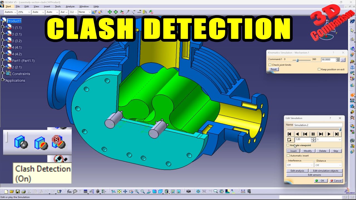Expand the Constraints tree node
The width and height of the screenshot is (356, 200).
tap(3, 73)
